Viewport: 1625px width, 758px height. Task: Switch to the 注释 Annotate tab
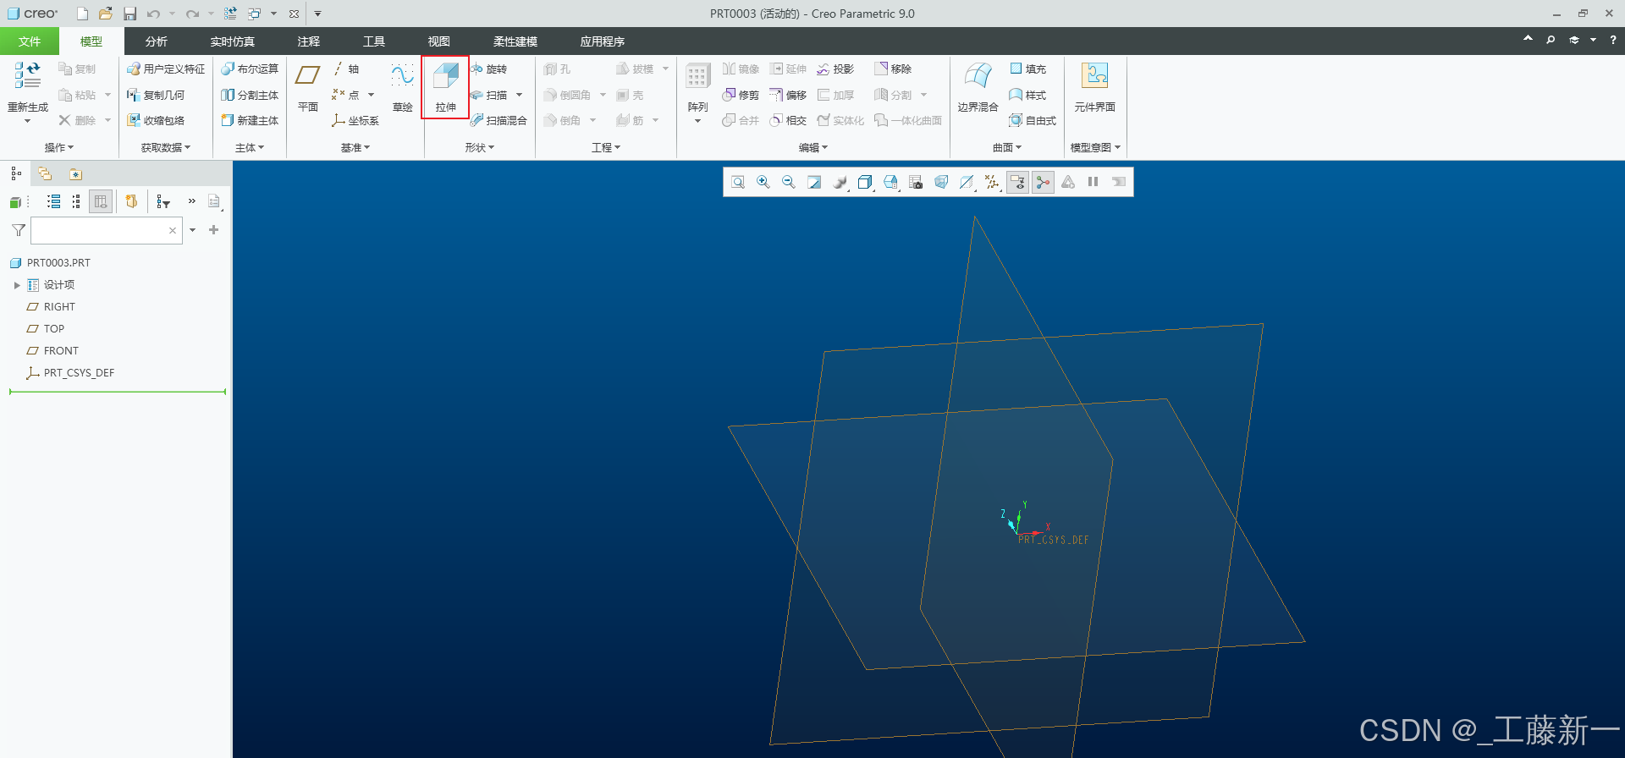click(308, 41)
